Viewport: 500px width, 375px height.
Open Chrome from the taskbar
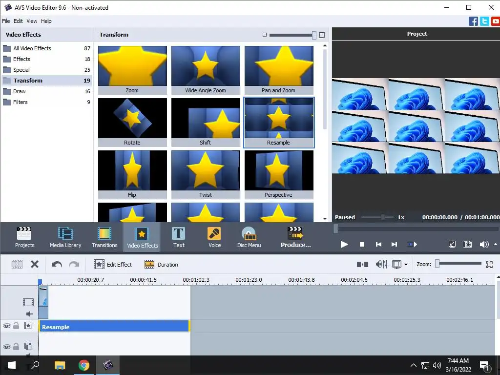click(84, 365)
